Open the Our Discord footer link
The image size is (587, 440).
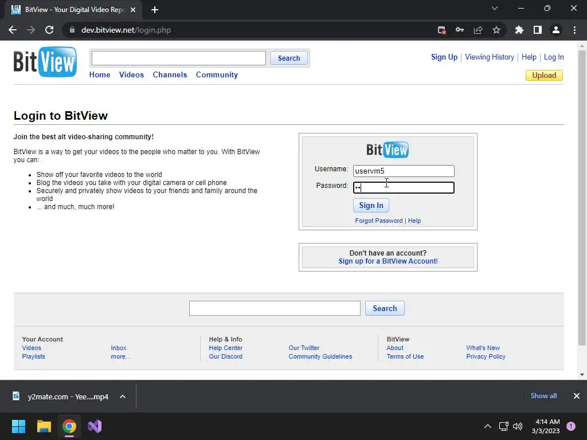click(226, 356)
